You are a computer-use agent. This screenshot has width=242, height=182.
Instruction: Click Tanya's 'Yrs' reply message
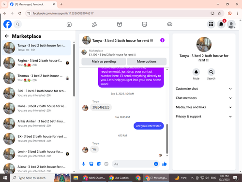pyautogui.click(x=94, y=149)
